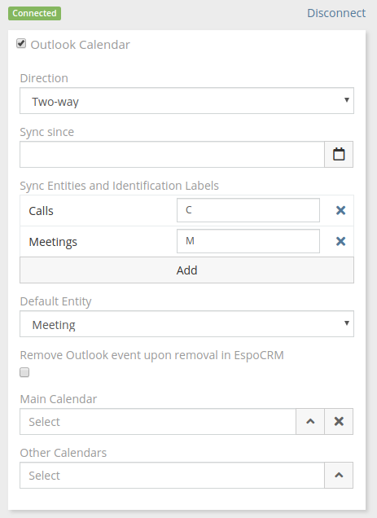Uncheck the Outlook Calendar checkbox

pos(21,43)
